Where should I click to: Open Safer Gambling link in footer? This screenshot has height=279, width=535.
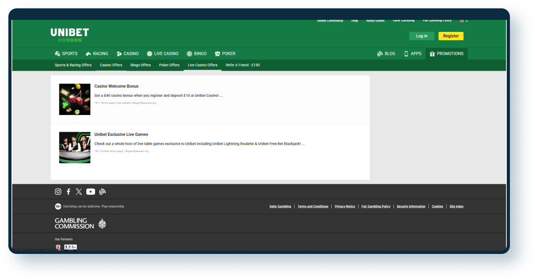coord(280,206)
